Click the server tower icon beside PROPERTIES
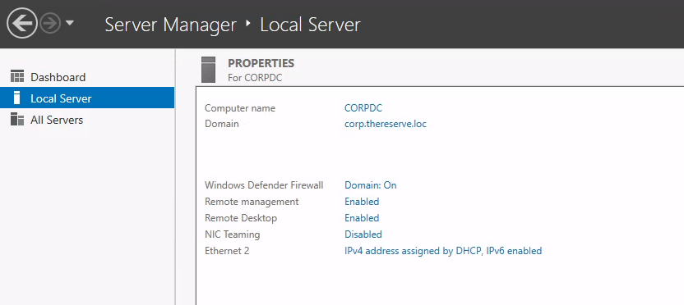Screen dimensions: 684x305 [x=209, y=70]
